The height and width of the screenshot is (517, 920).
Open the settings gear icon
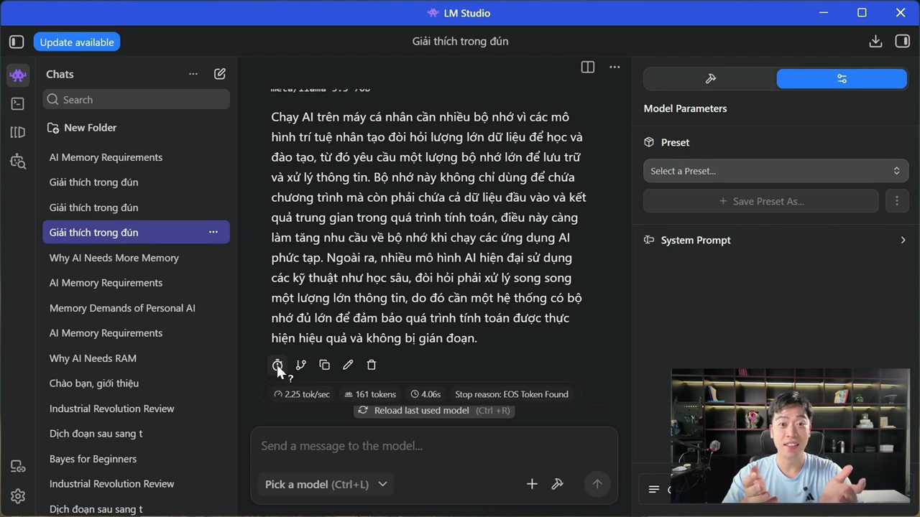pos(18,496)
